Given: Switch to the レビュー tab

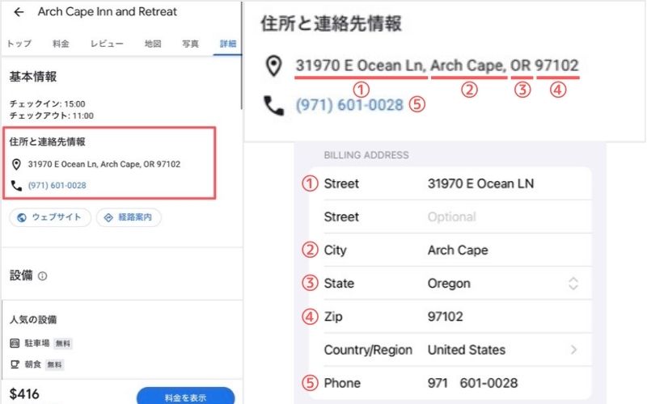Looking at the screenshot, I should pos(107,44).
